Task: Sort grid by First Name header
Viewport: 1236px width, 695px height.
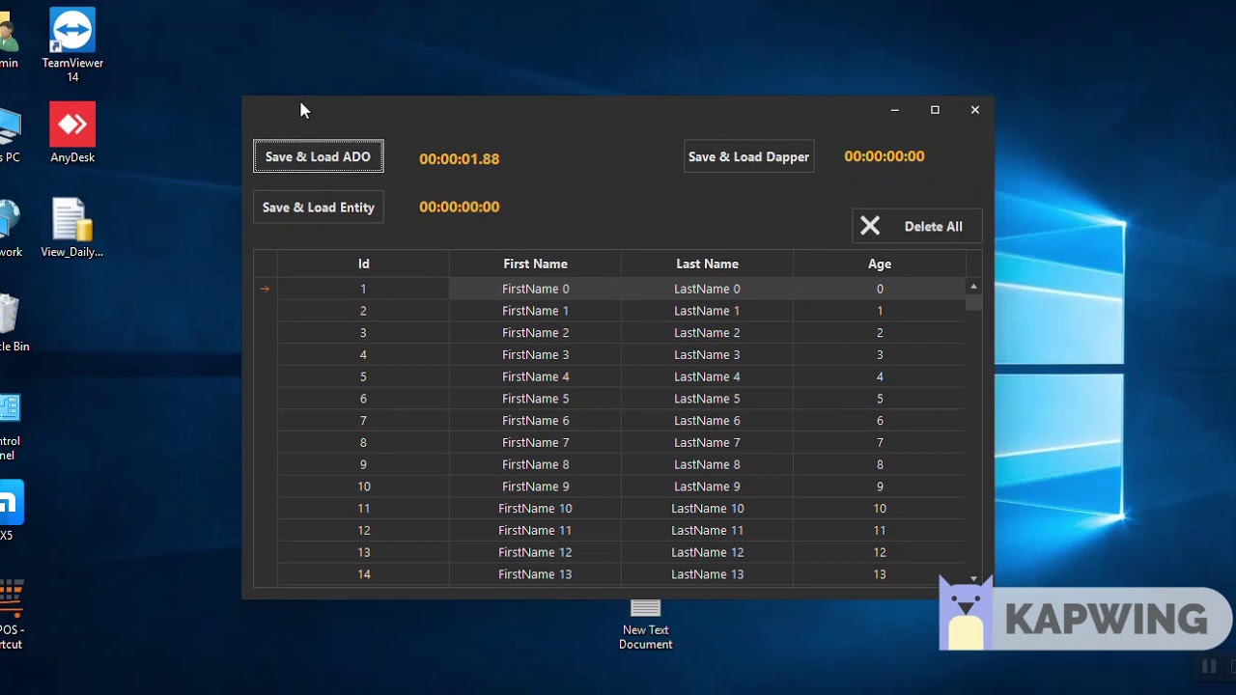Action: point(535,264)
